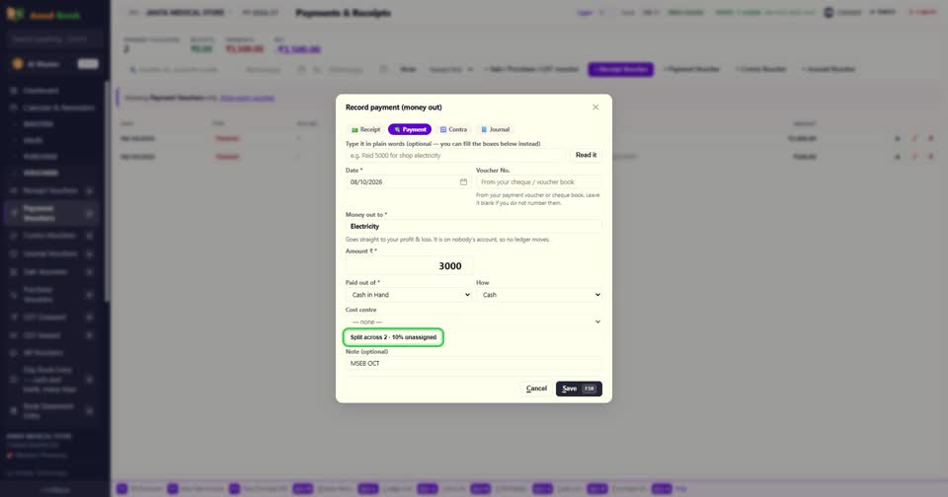Click the Date field showing 08/10/2026
948x497 pixels.
tap(408, 181)
